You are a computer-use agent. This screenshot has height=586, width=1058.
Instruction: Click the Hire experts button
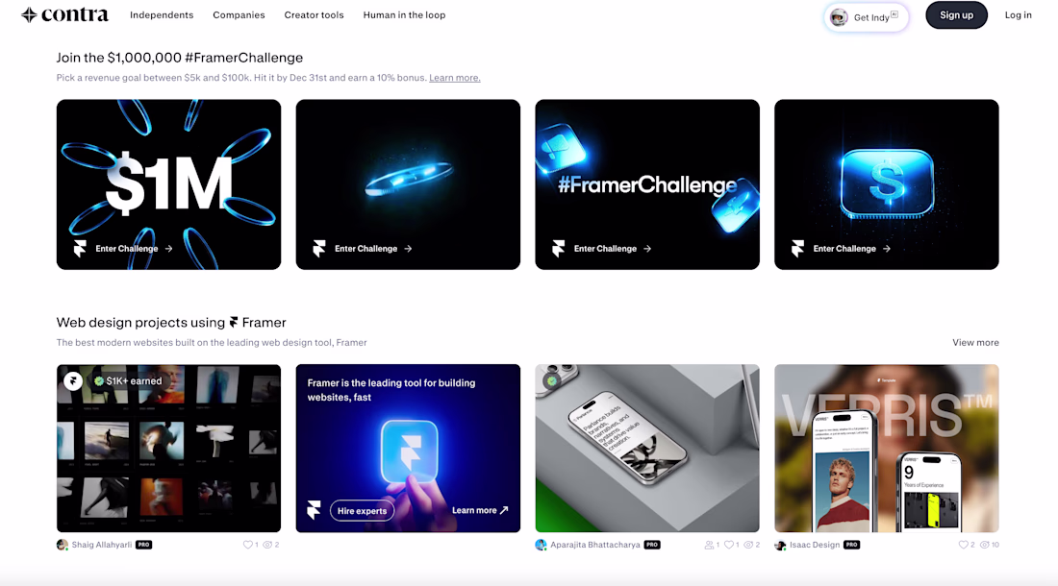coord(362,510)
